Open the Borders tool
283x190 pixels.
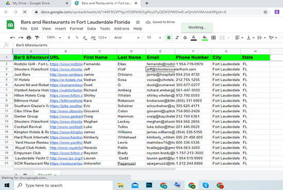[x=214, y=37]
